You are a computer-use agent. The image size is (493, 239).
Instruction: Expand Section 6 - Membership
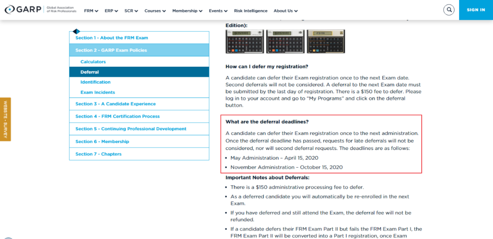click(102, 142)
